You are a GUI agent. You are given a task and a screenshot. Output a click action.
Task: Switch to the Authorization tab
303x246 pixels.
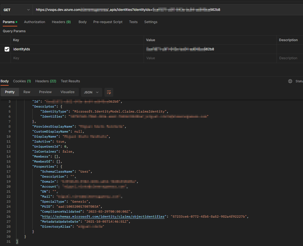35,22
